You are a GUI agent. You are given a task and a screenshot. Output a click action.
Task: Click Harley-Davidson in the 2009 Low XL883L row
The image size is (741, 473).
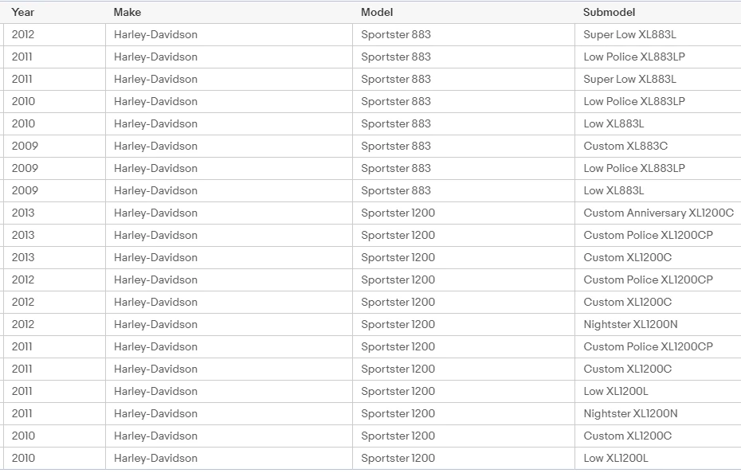(x=155, y=190)
